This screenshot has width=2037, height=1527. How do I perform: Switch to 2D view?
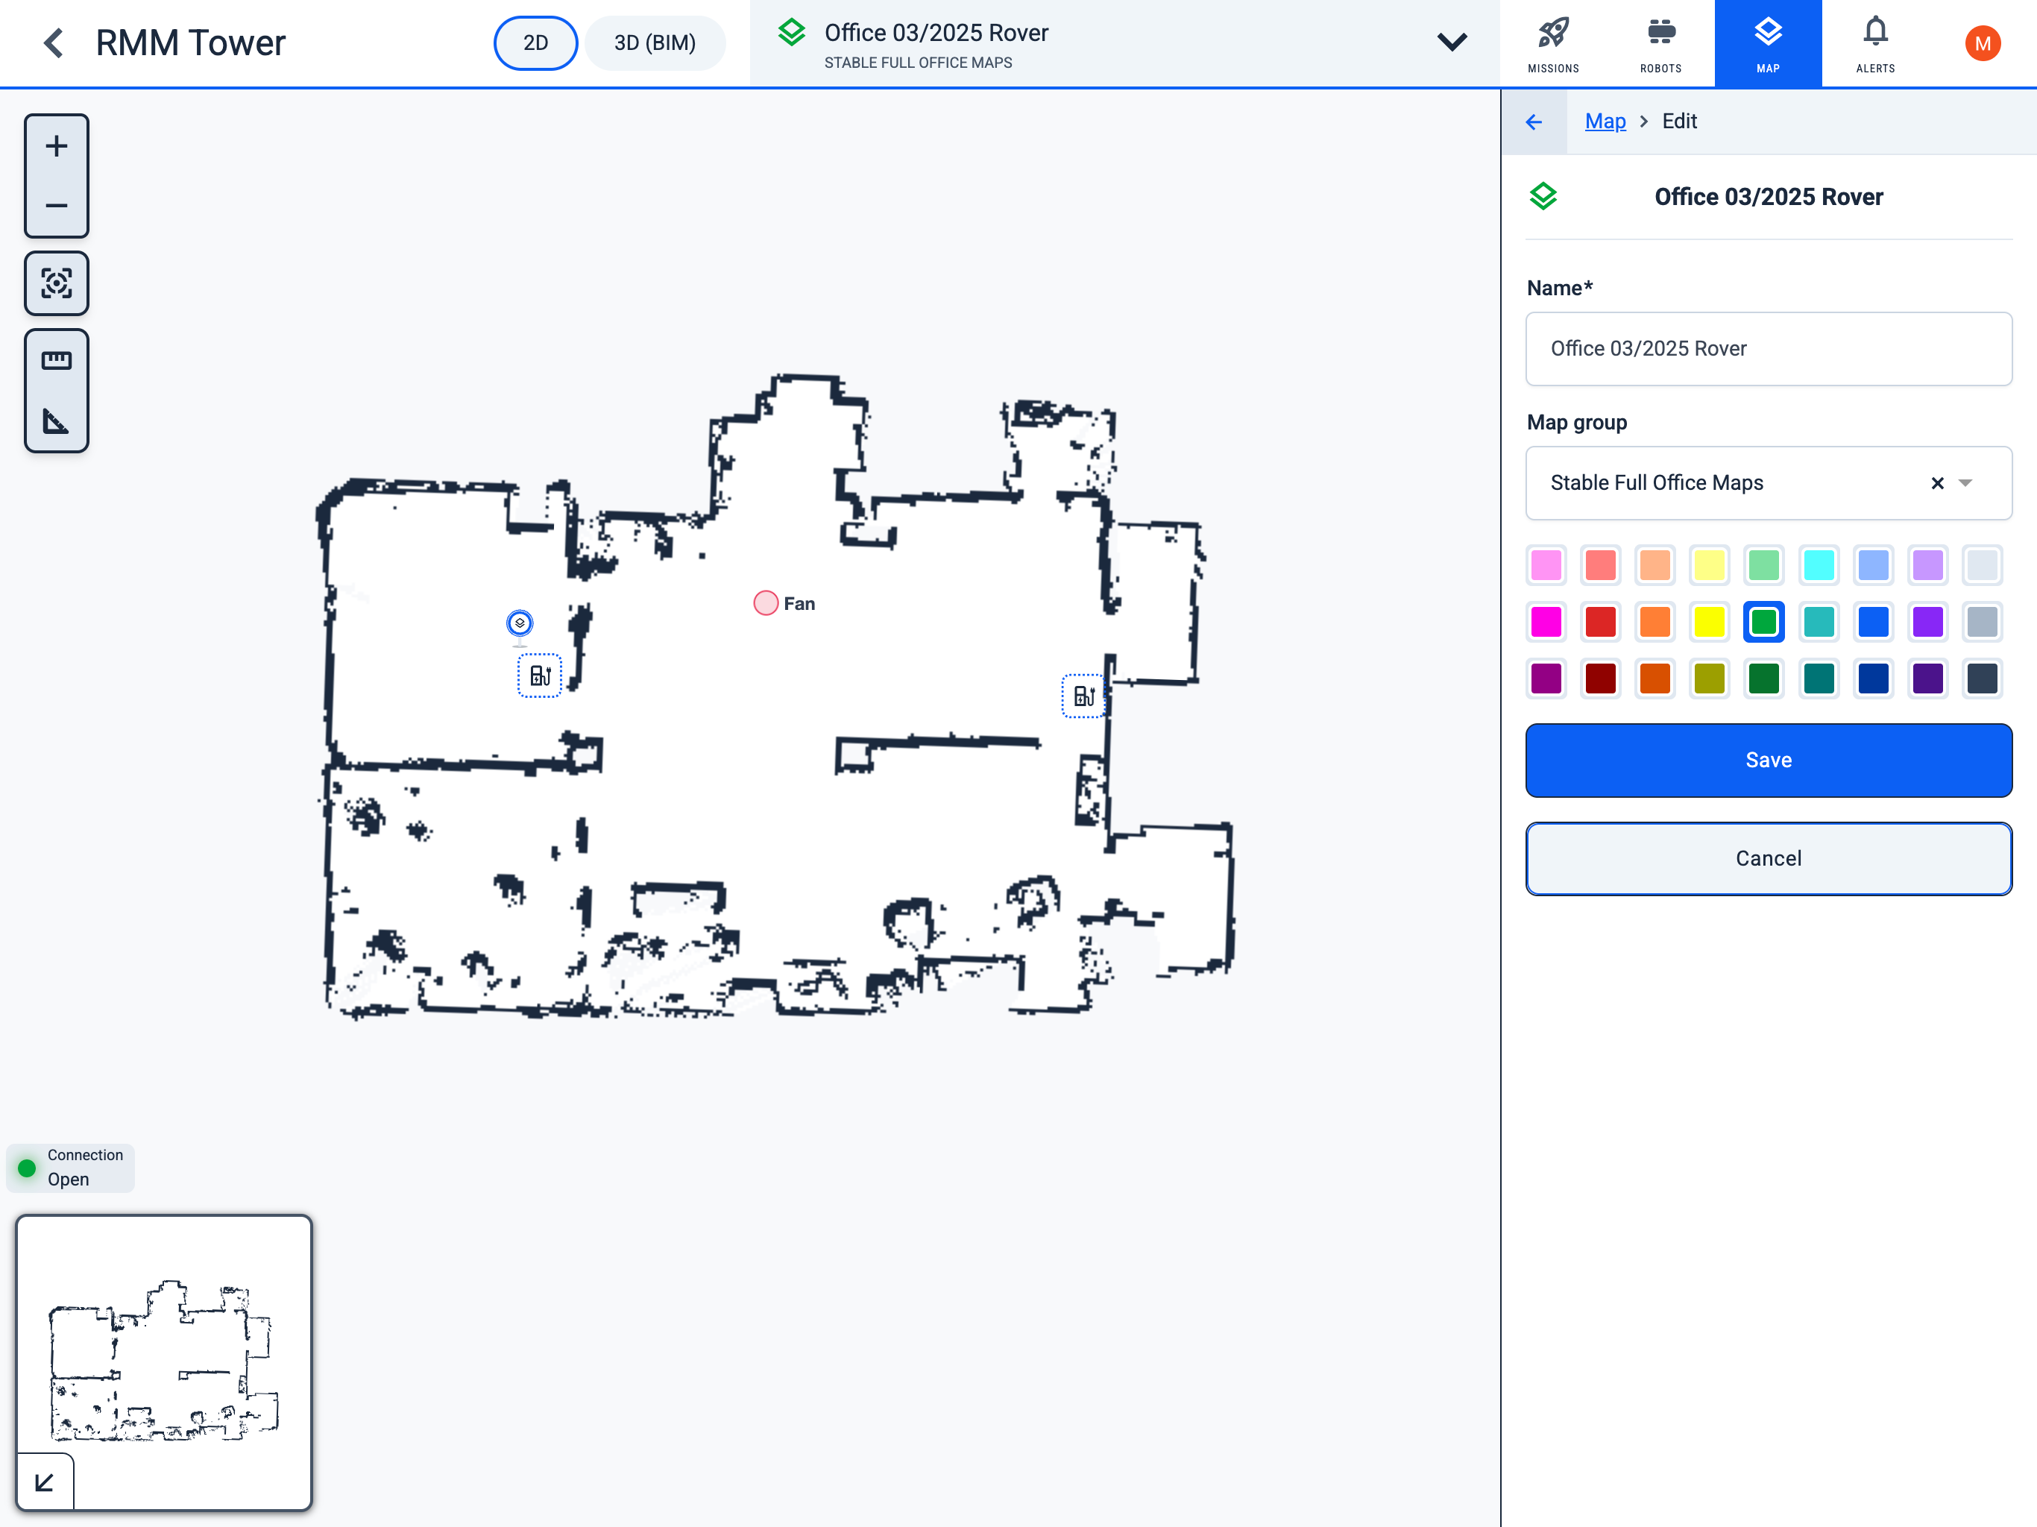[x=536, y=42]
